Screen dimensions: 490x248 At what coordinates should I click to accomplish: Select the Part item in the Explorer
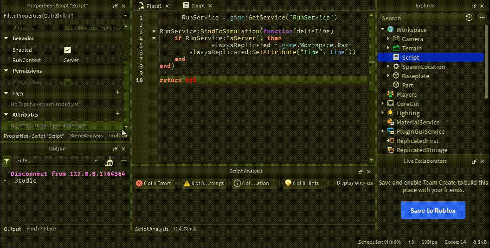pos(407,85)
